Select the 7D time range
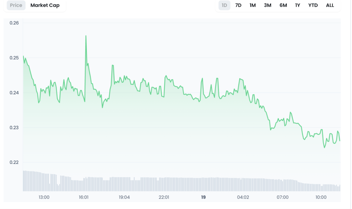The height and width of the screenshot is (209, 352). click(x=238, y=5)
